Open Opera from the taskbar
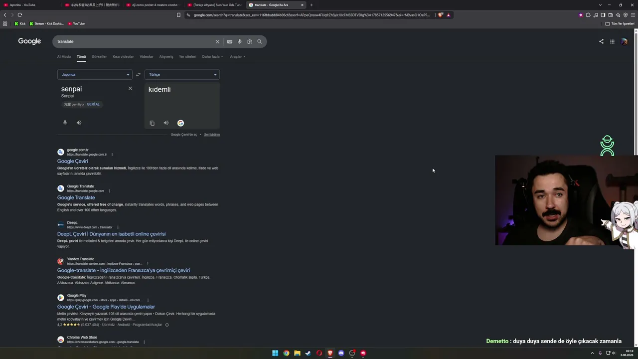This screenshot has height=359, width=638. click(319, 353)
